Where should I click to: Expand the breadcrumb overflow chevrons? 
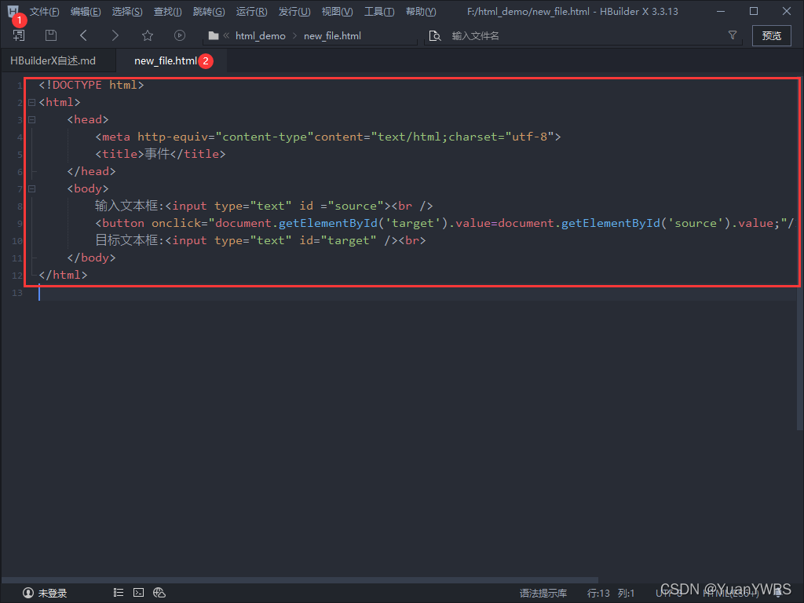(x=226, y=36)
